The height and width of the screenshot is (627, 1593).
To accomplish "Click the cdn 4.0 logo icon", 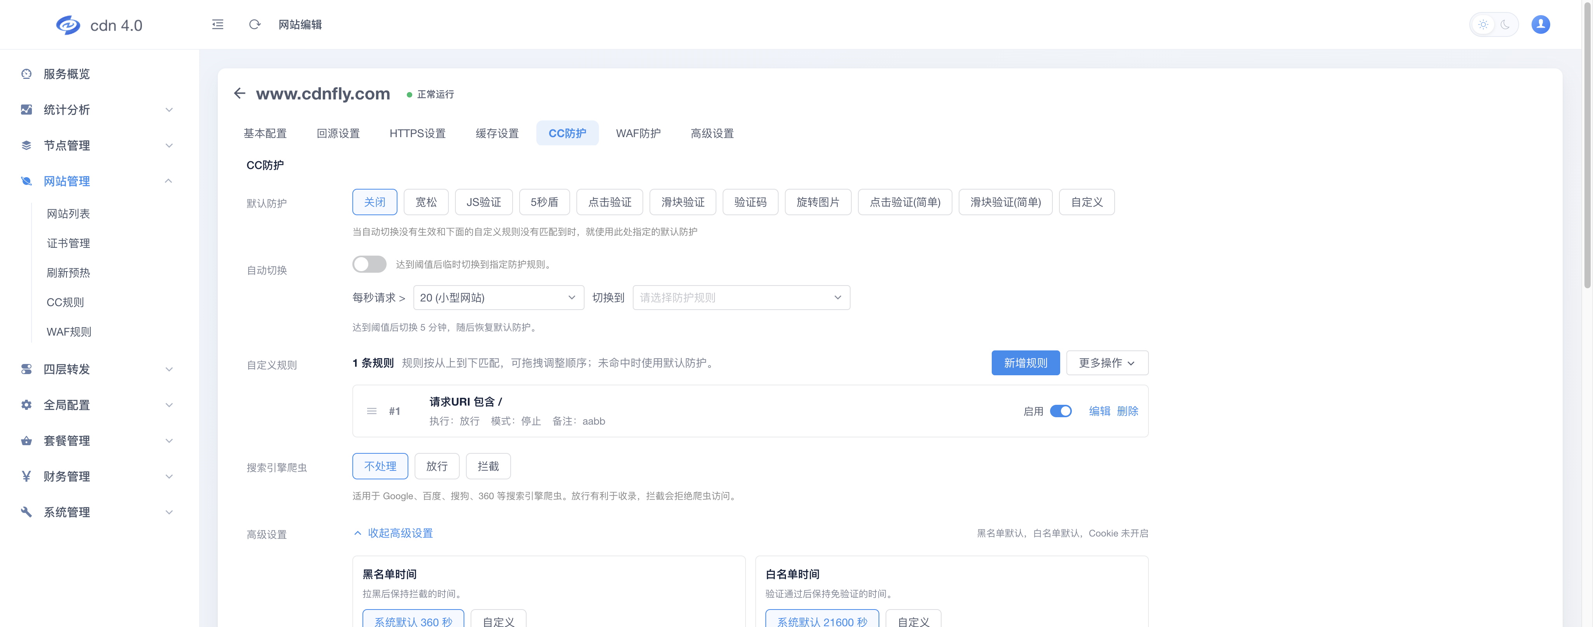I will [68, 25].
